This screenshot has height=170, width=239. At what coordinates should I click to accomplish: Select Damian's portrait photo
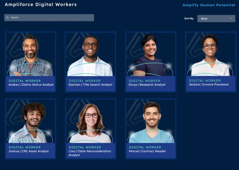(91, 54)
